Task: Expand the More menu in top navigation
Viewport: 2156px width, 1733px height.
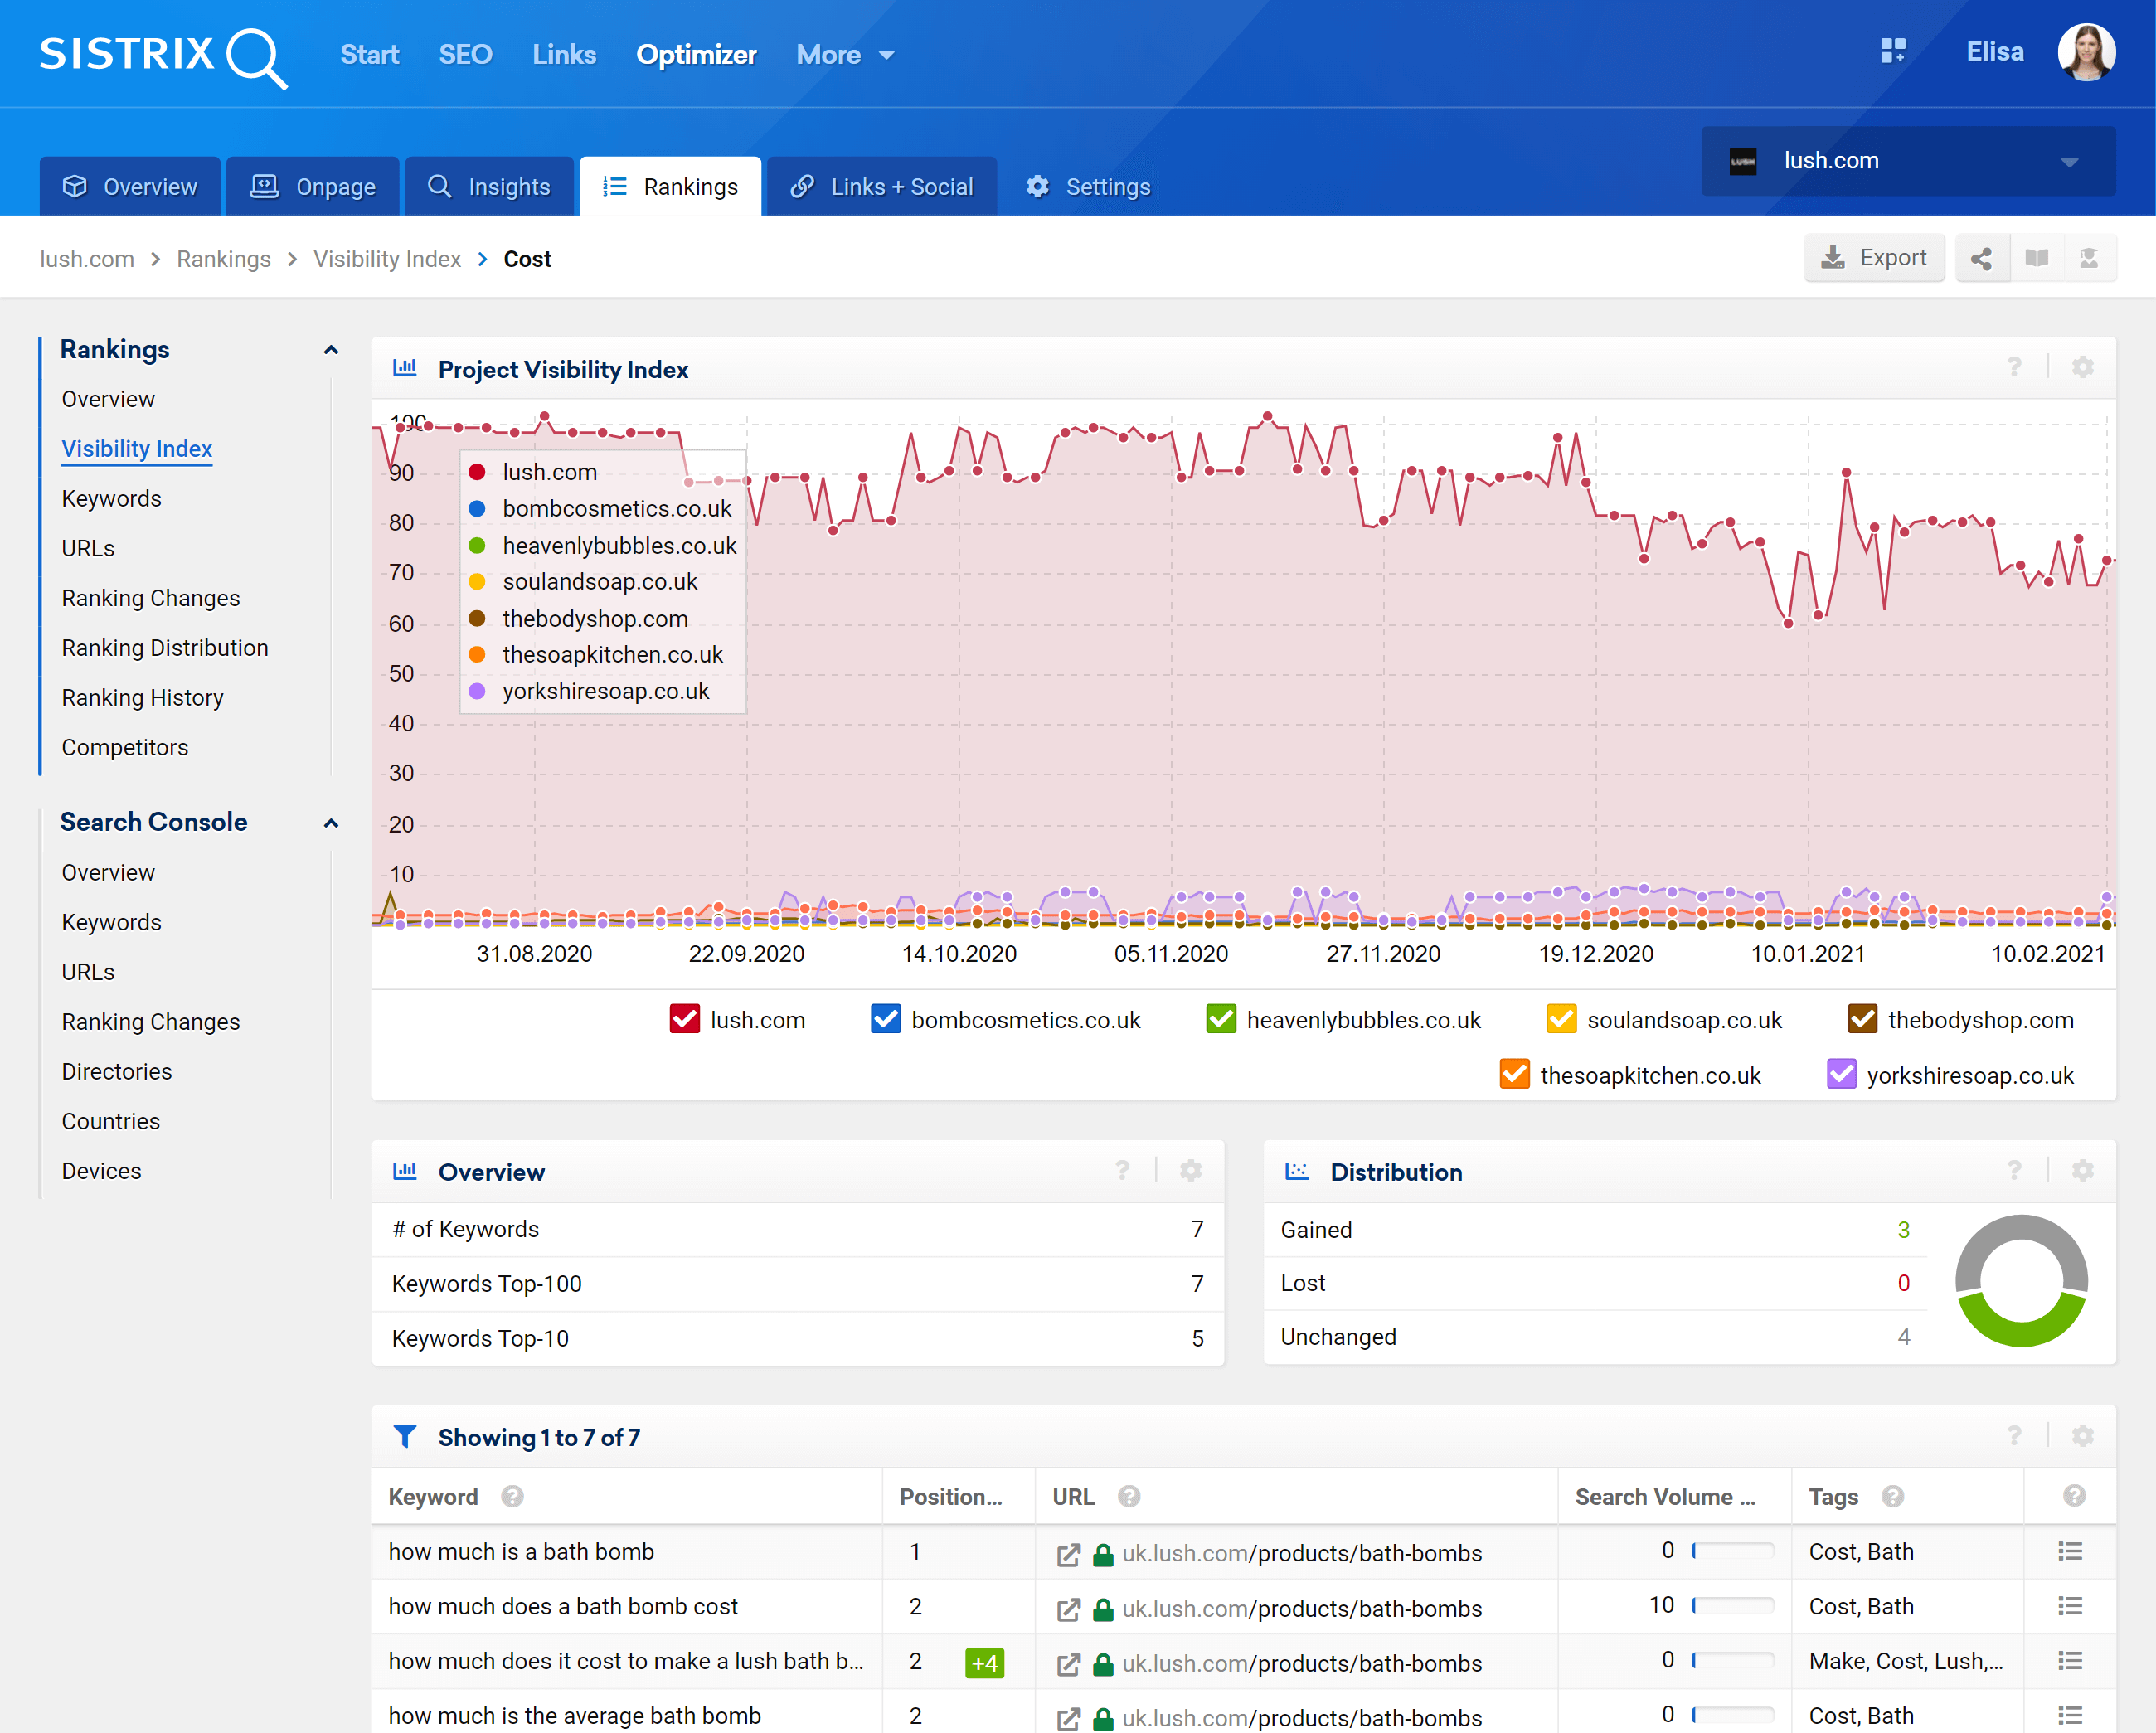Action: coord(845,55)
